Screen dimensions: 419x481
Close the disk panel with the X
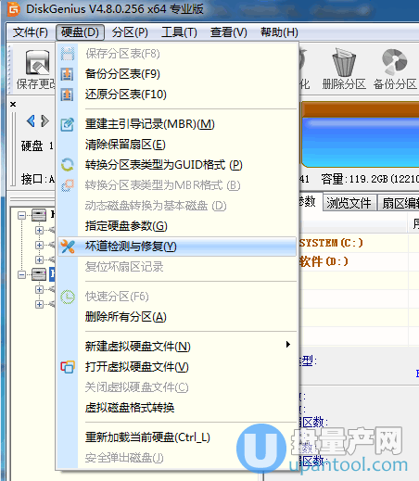click(13, 104)
